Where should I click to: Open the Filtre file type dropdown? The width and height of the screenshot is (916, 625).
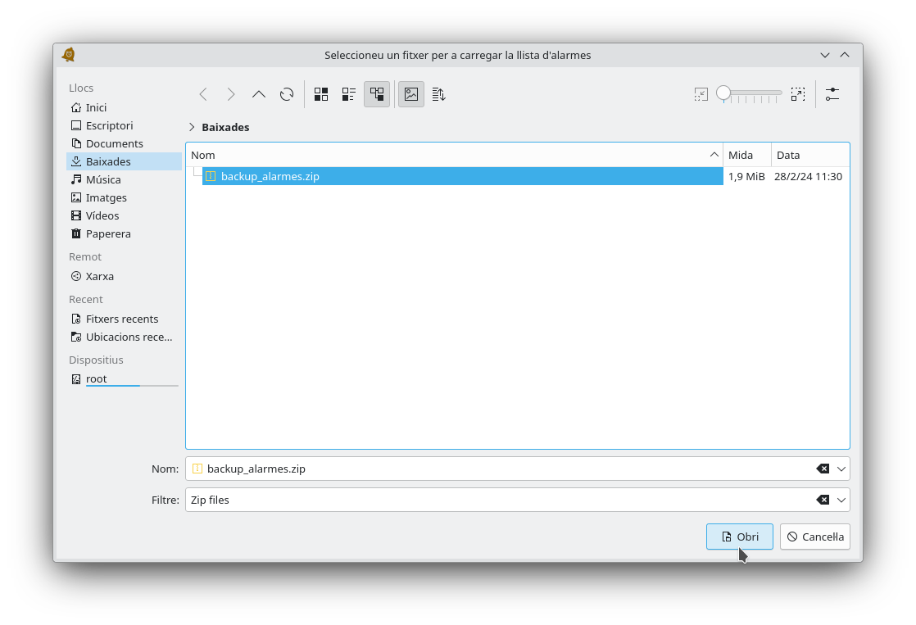pyautogui.click(x=841, y=500)
